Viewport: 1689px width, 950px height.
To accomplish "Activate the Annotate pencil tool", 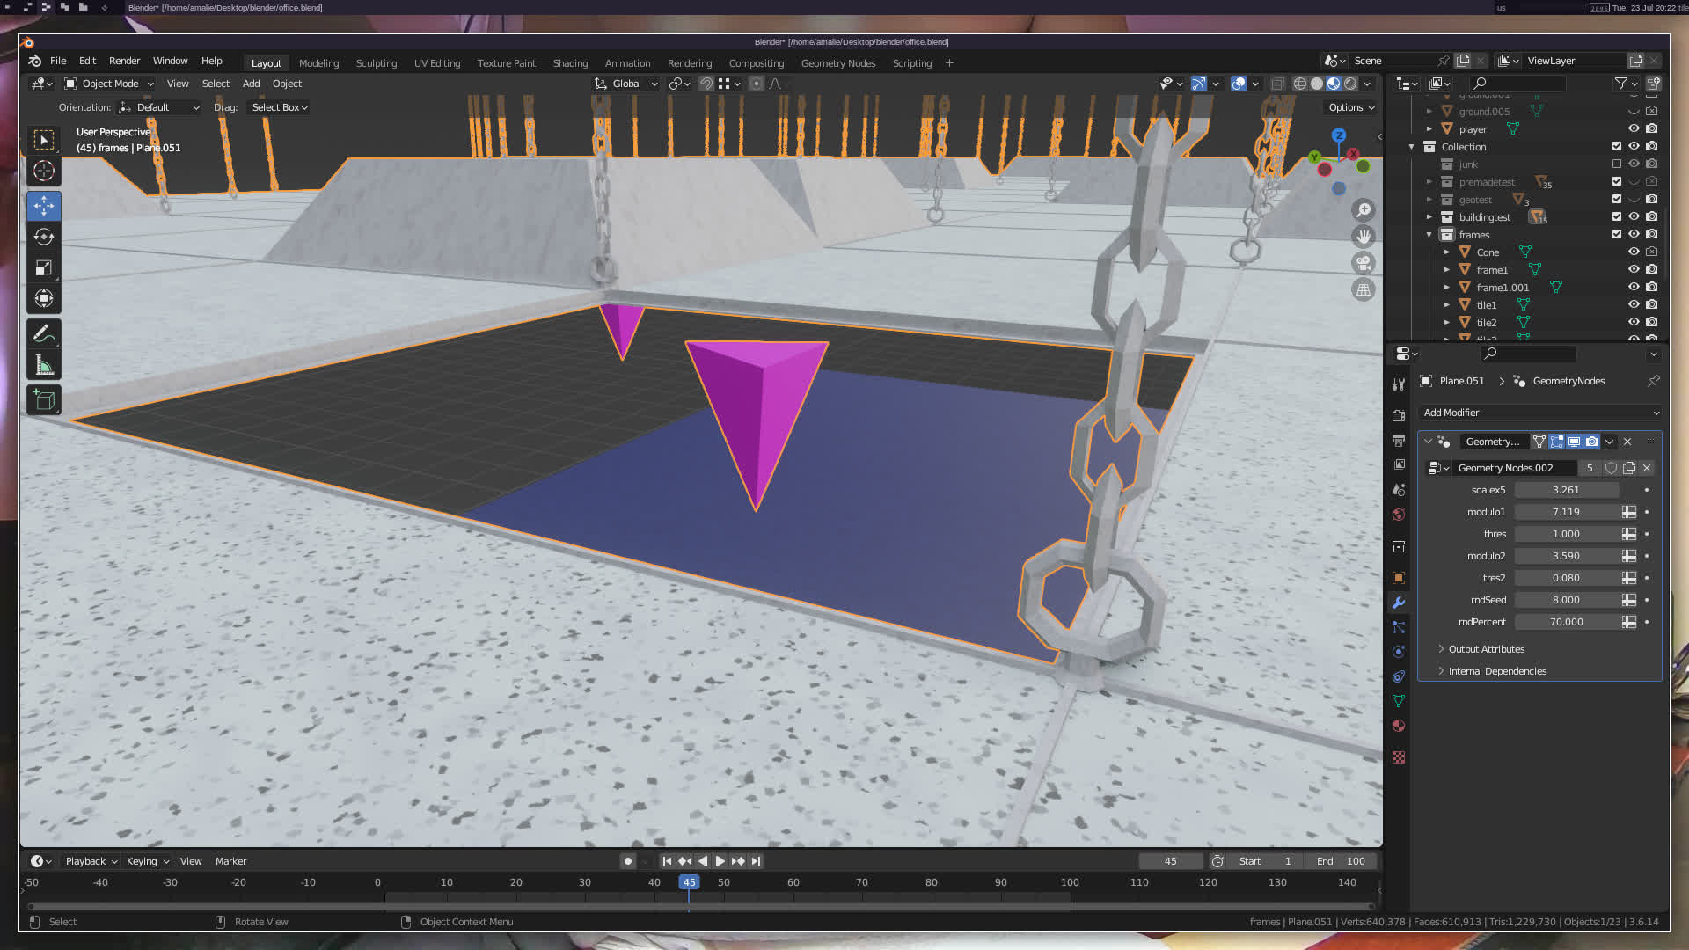I will coord(43,334).
